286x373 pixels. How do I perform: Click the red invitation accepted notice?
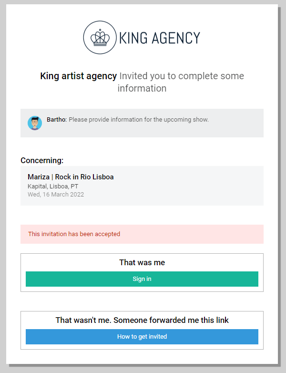pos(142,234)
